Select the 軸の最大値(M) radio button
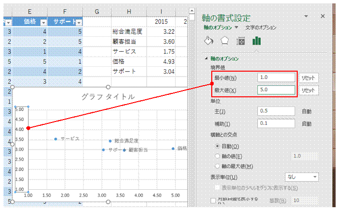This screenshot has height=213, width=339. click(217, 166)
